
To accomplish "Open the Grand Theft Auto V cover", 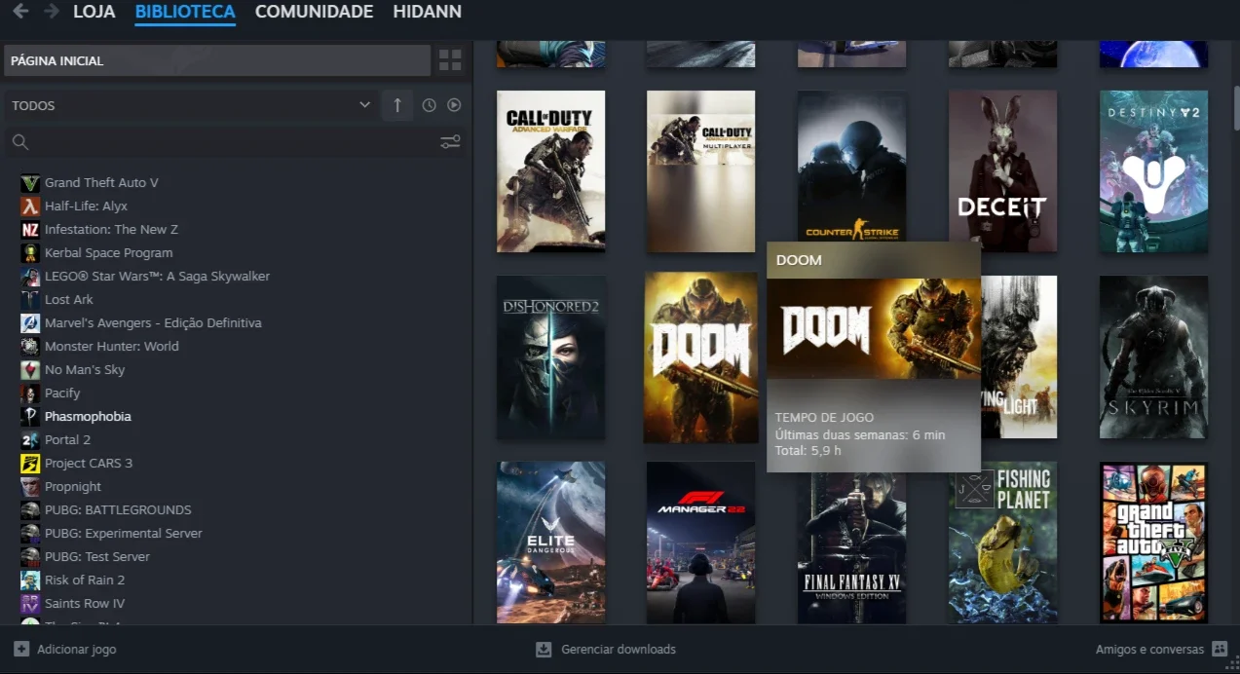I will pos(1153,543).
